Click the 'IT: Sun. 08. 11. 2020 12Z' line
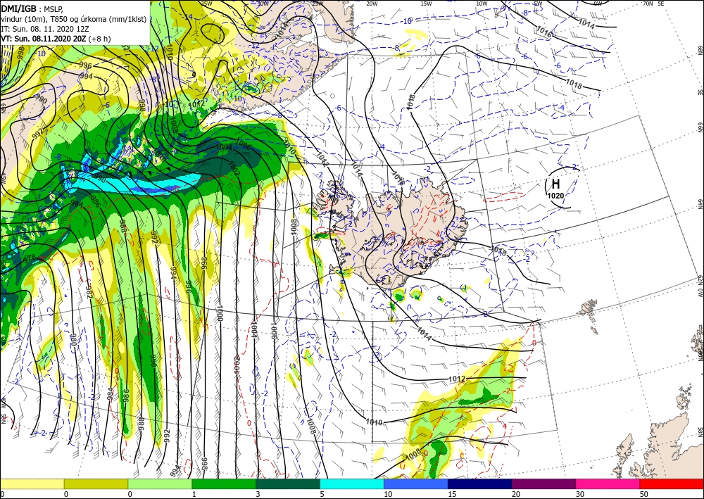The height and width of the screenshot is (499, 704). [x=45, y=29]
